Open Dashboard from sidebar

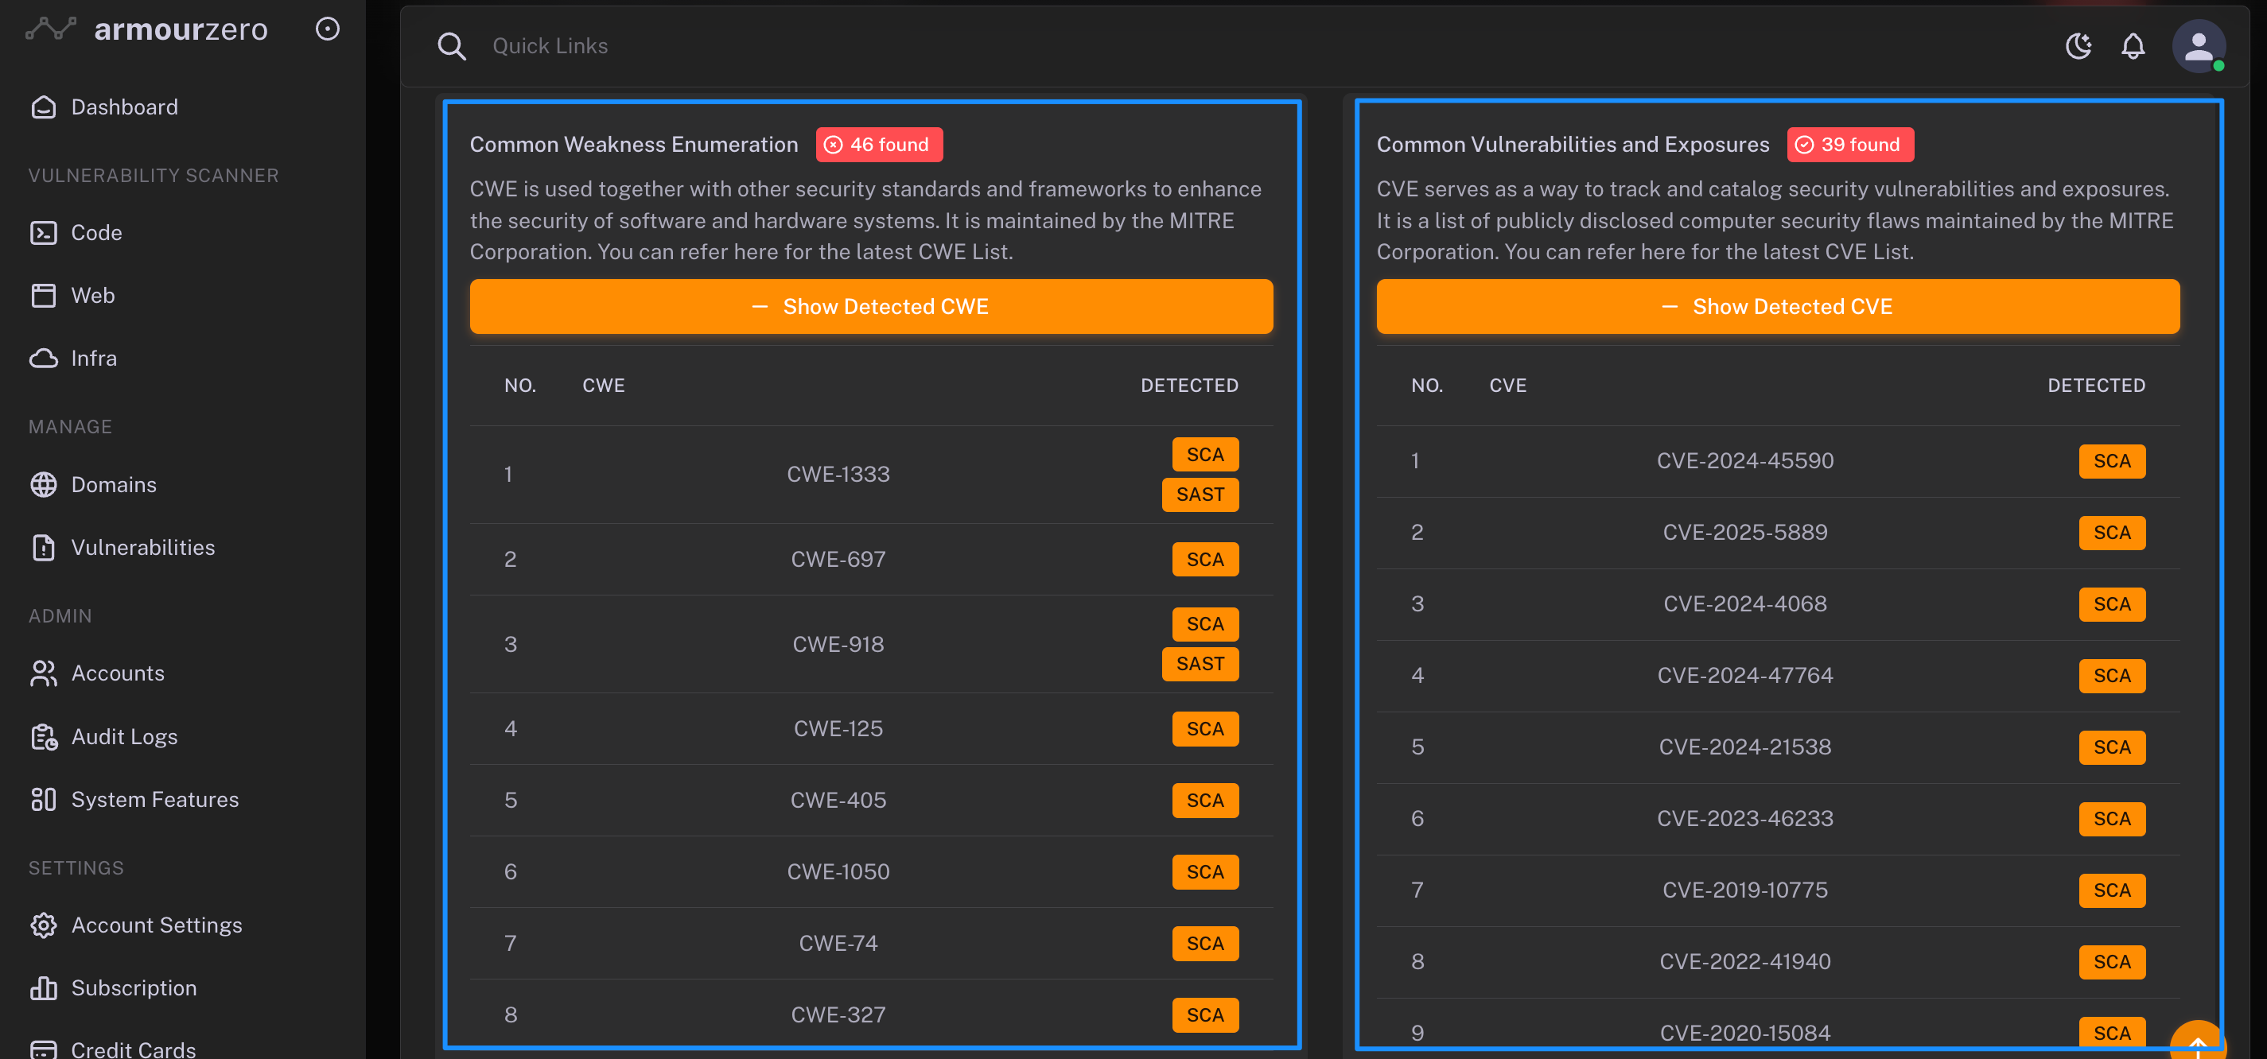[x=124, y=107]
